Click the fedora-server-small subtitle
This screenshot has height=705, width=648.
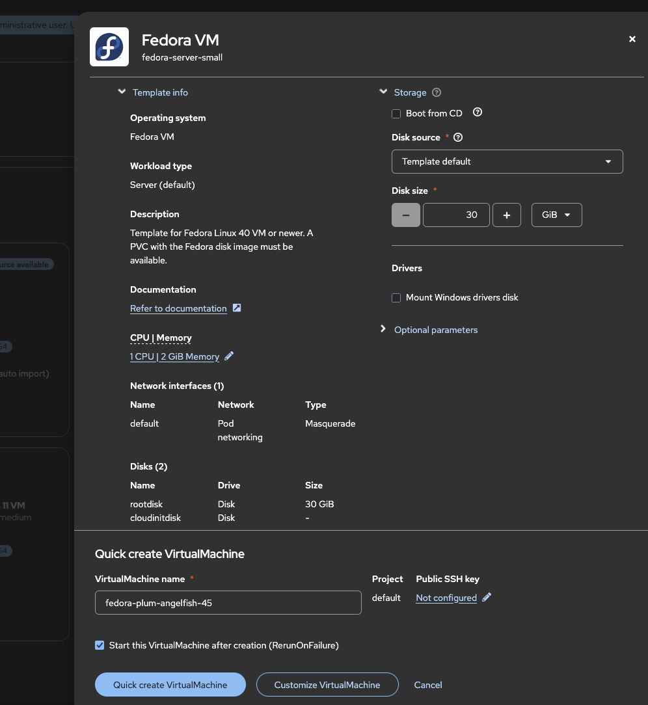pos(182,57)
